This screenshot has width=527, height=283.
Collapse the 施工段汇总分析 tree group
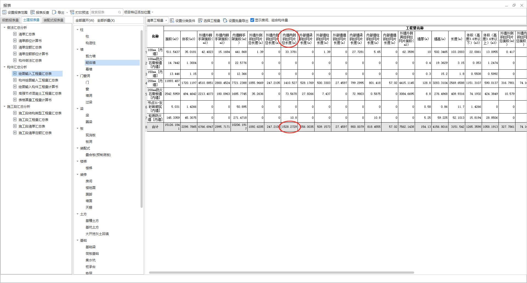point(4,106)
